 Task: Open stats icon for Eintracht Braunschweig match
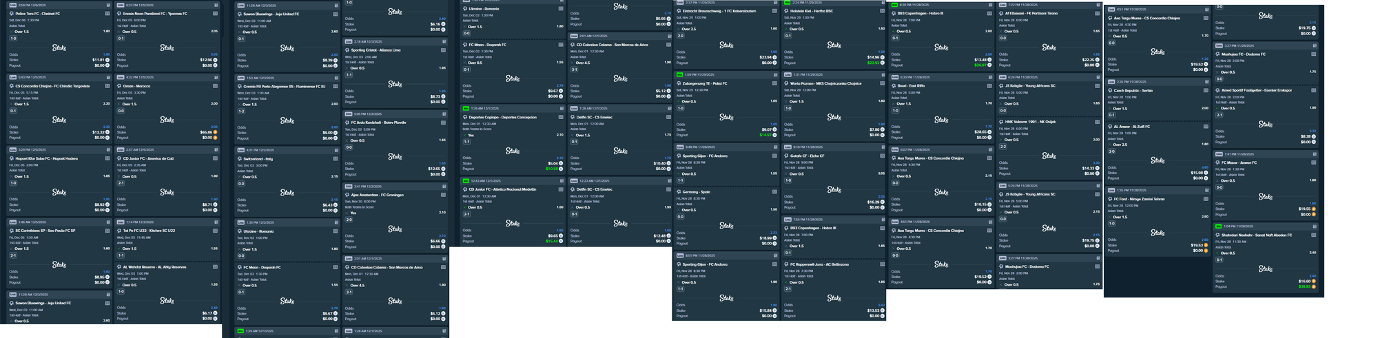pos(774,11)
